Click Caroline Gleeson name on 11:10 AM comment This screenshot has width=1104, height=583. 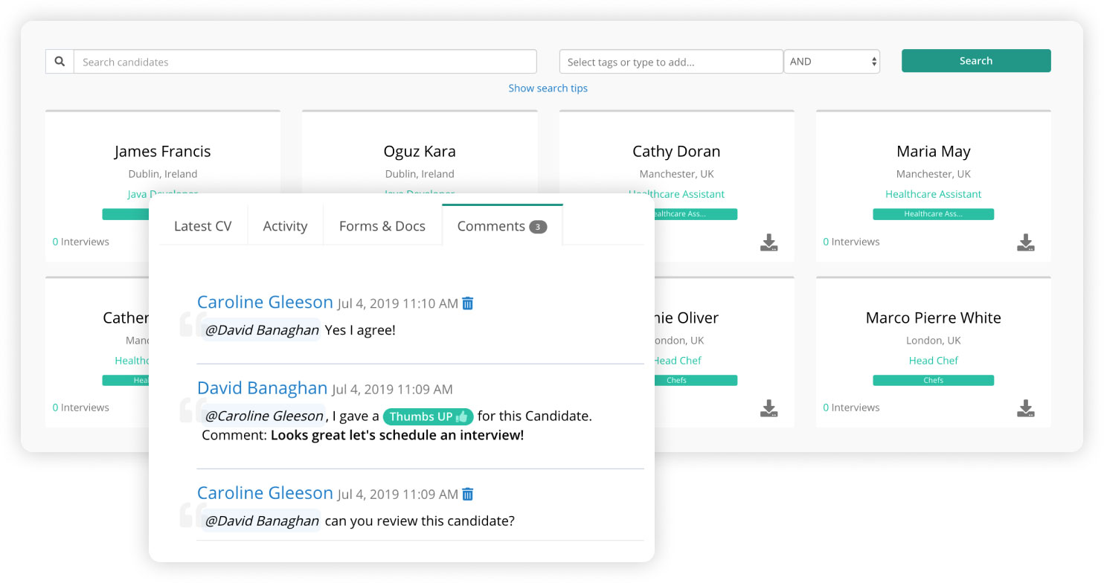[265, 302]
